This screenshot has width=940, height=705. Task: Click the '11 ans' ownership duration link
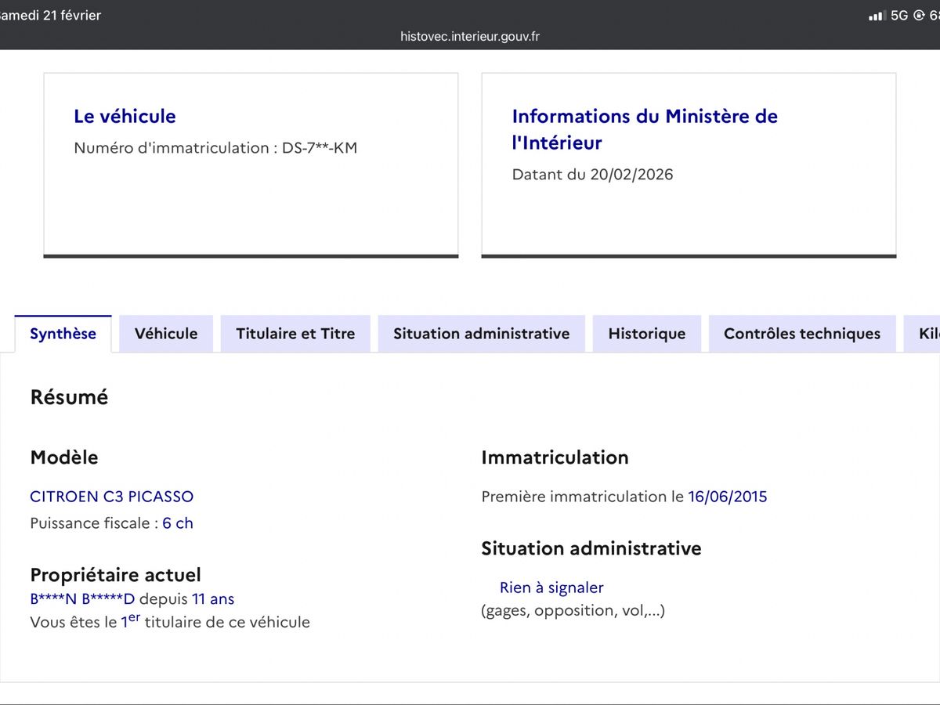click(x=213, y=598)
